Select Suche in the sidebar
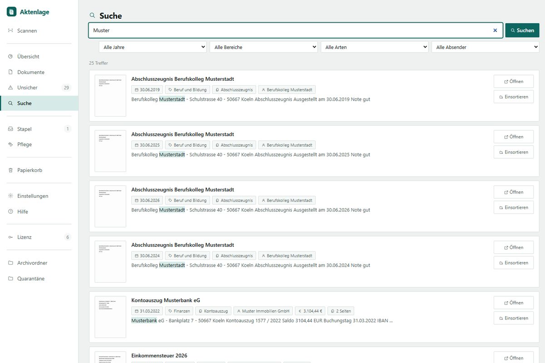545x363 pixels. point(39,103)
